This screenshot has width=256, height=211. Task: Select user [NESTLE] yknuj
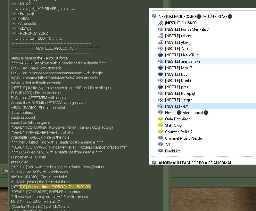[x=178, y=42]
